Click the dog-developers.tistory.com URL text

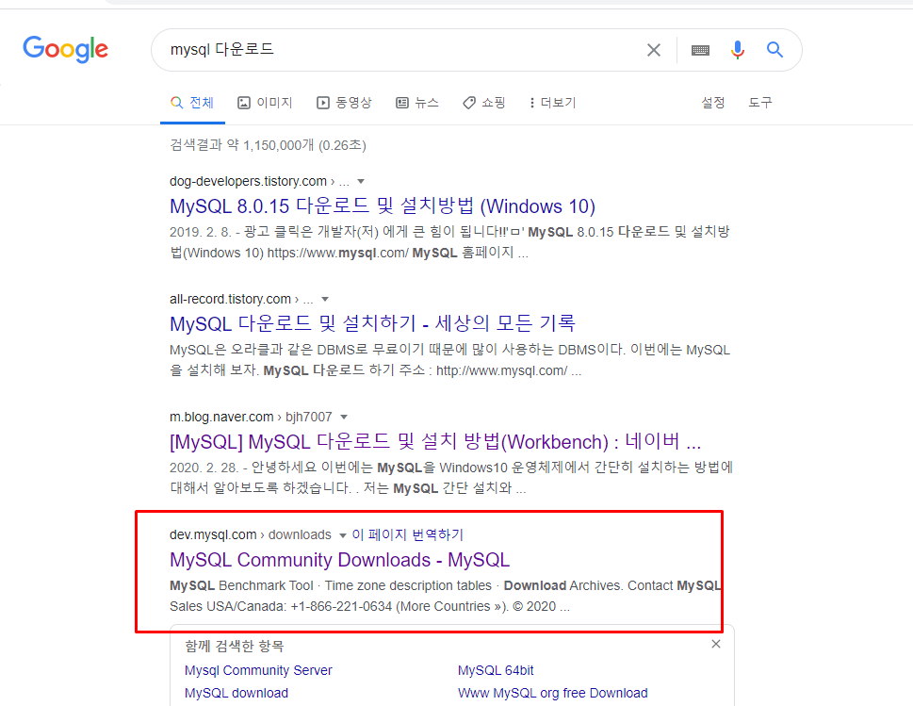[x=248, y=181]
